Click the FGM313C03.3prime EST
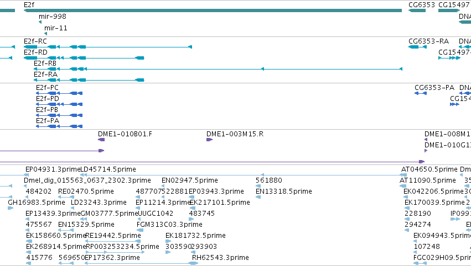The width and height of the screenshot is (471, 266). 140,230
